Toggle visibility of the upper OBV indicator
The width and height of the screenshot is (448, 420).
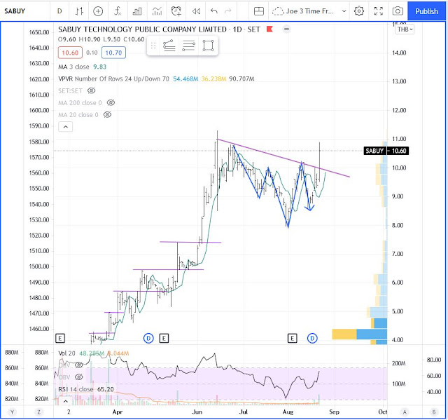coord(78,365)
